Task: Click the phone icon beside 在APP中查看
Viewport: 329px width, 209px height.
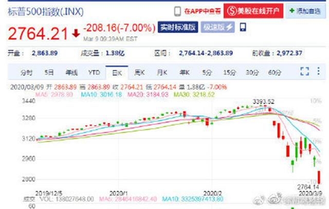Action: coord(177,10)
